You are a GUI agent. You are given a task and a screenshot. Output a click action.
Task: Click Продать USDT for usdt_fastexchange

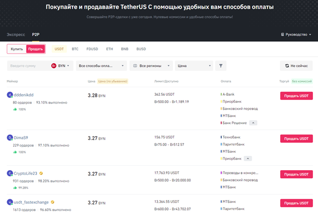coord(296,203)
